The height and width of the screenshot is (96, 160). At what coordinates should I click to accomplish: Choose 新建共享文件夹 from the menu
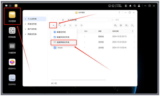pyautogui.click(x=64, y=37)
